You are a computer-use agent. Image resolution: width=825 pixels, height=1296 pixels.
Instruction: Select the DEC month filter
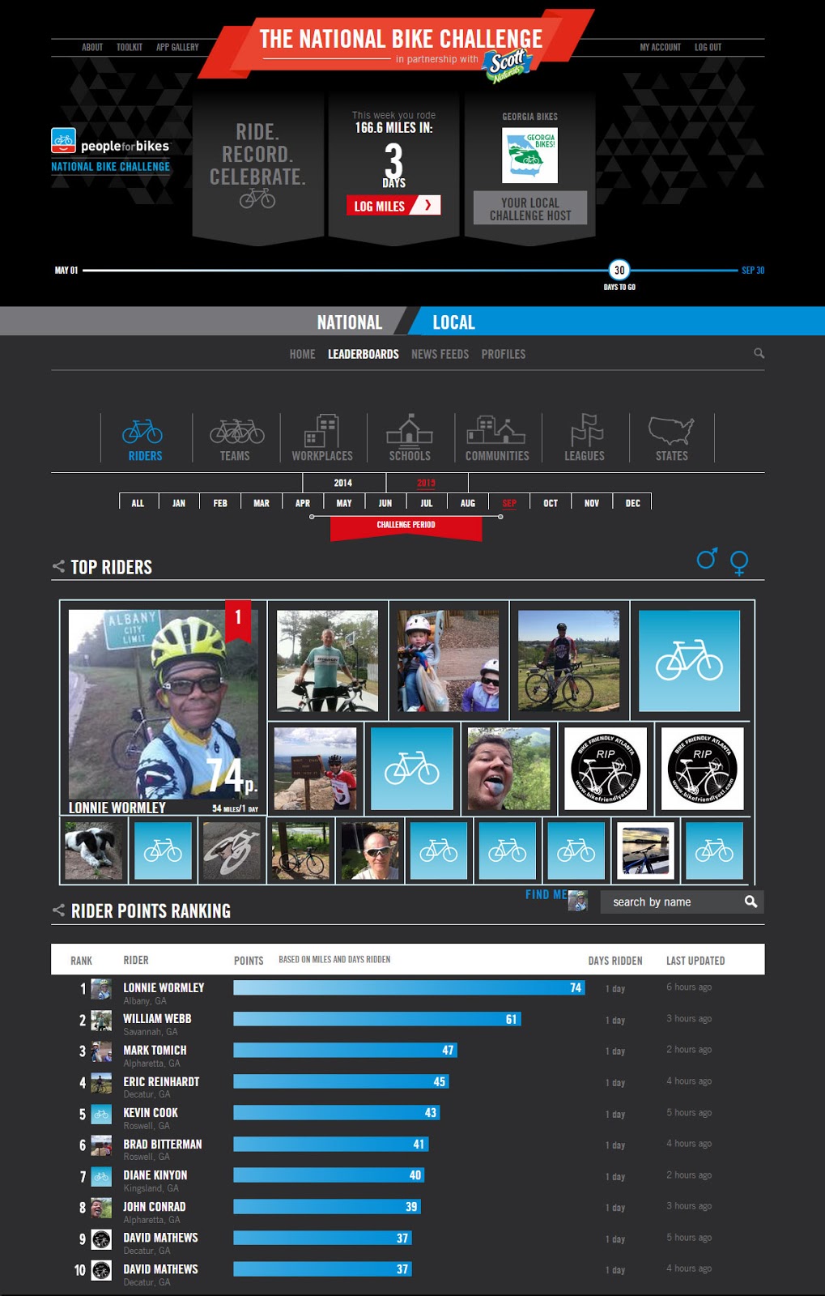[x=633, y=502]
